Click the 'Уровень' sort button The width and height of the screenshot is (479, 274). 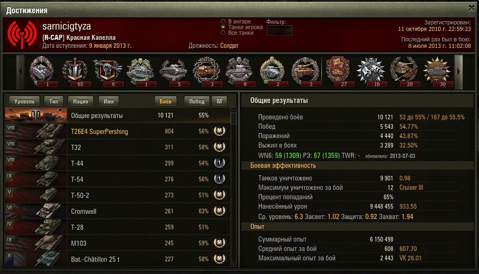tap(24, 102)
